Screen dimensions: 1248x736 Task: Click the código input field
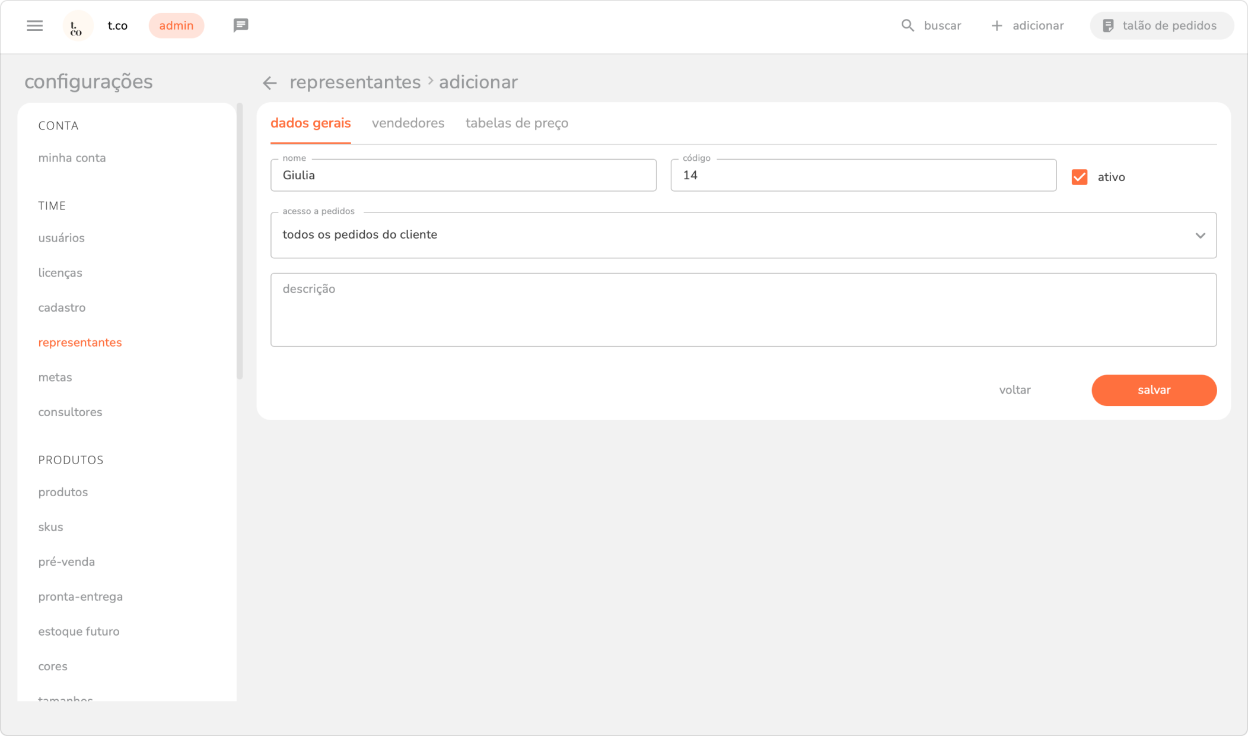pyautogui.click(x=863, y=176)
